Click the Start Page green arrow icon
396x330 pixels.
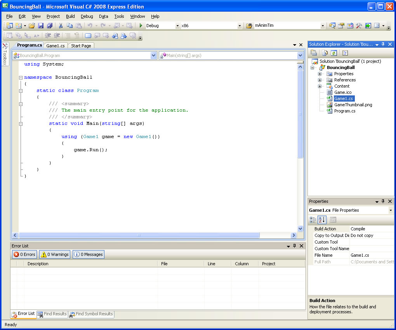(368, 26)
